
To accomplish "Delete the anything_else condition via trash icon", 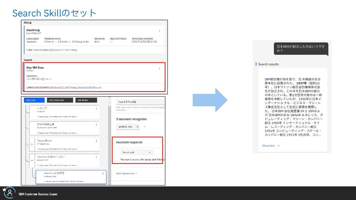I will click(137, 127).
